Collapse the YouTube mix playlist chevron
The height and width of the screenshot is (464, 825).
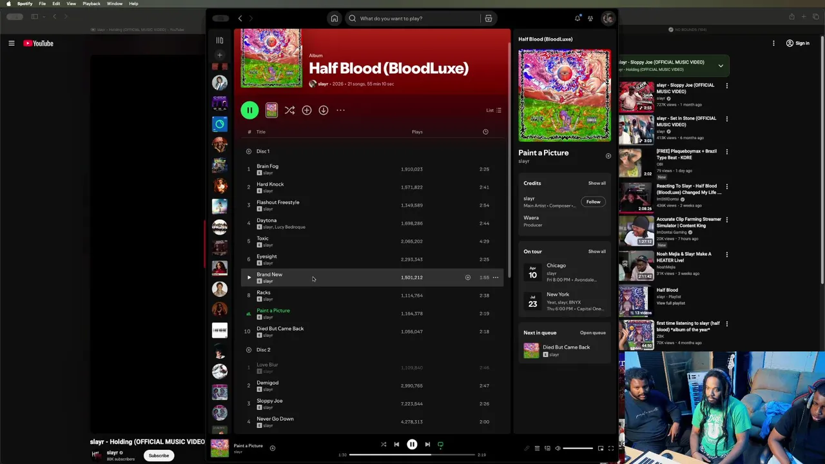click(721, 66)
